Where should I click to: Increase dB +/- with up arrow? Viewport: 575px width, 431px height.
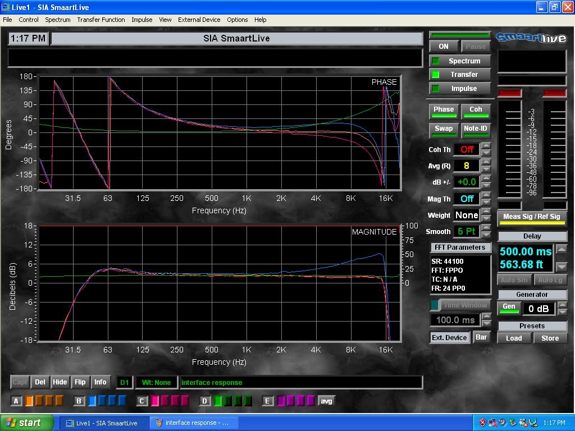point(486,178)
